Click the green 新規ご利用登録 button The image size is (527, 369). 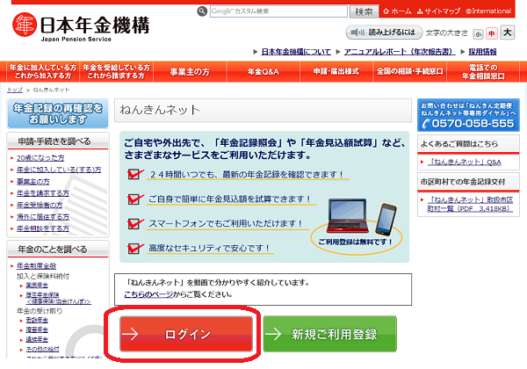tap(329, 334)
